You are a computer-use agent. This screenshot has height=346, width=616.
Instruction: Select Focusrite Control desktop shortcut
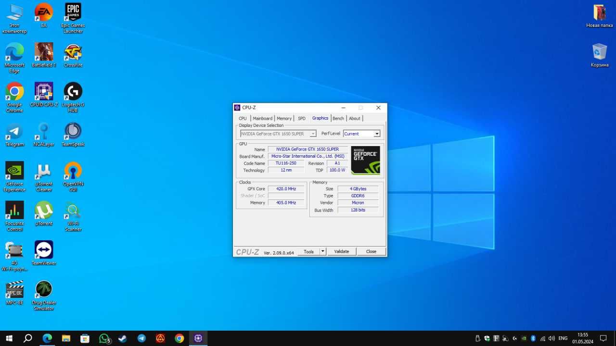pyautogui.click(x=14, y=216)
